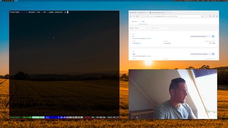Copy the docker pull command for tag 2.x
228x128 pixels.
[x=213, y=36]
